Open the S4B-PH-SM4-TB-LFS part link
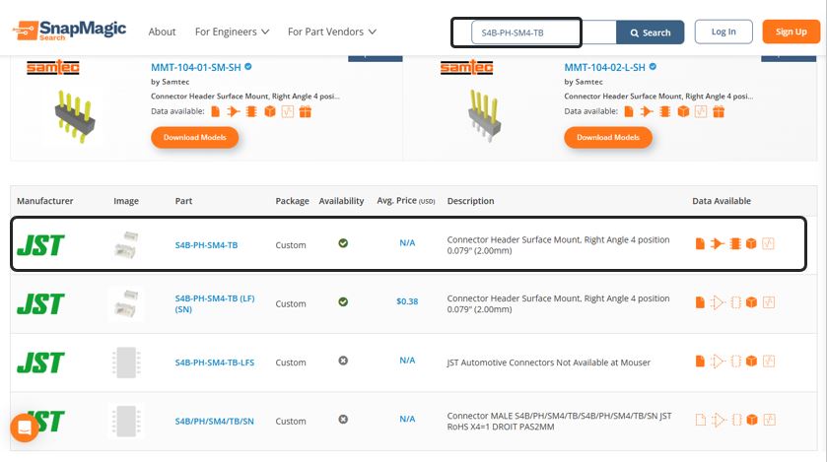 pyautogui.click(x=215, y=363)
